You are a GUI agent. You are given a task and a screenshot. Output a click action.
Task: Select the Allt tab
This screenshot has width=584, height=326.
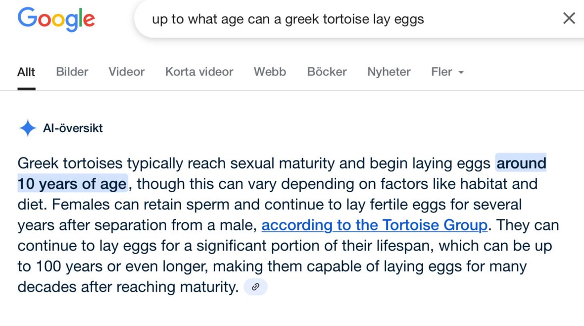(26, 72)
